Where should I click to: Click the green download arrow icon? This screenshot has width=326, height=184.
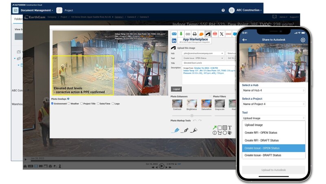181,34
